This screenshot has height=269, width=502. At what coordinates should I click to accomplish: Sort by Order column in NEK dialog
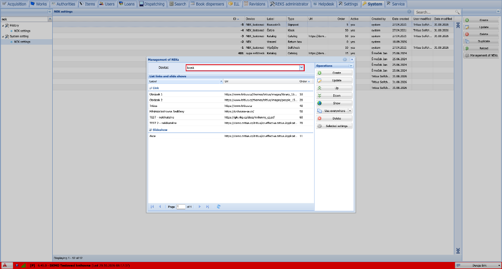tap(305, 81)
